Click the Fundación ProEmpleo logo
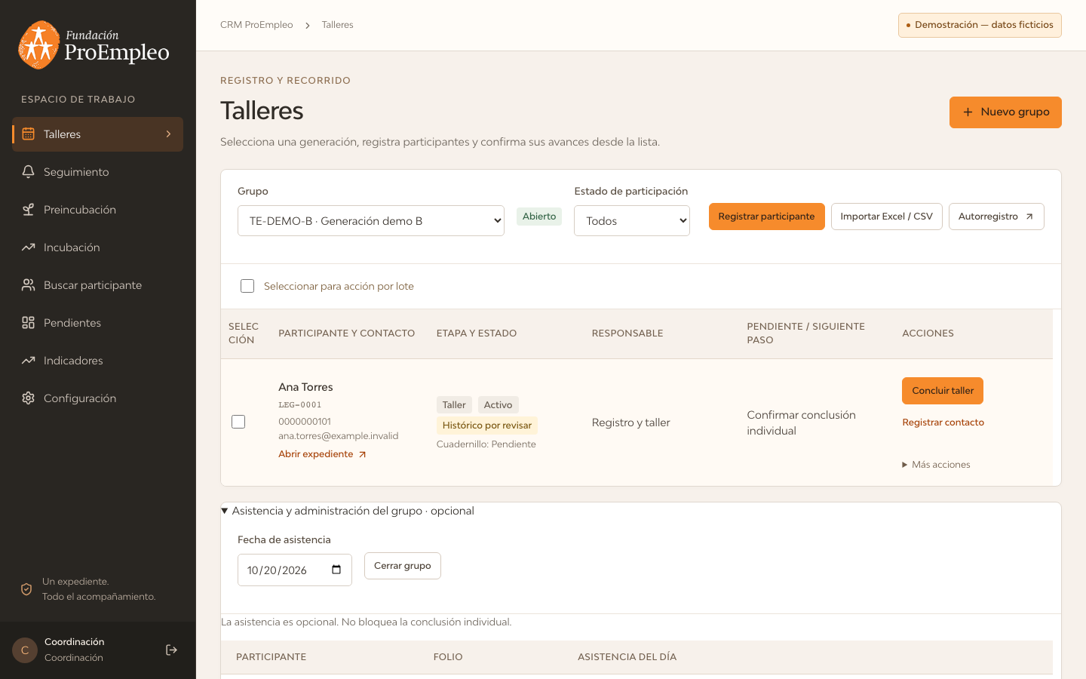The height and width of the screenshot is (679, 1086). click(x=94, y=45)
